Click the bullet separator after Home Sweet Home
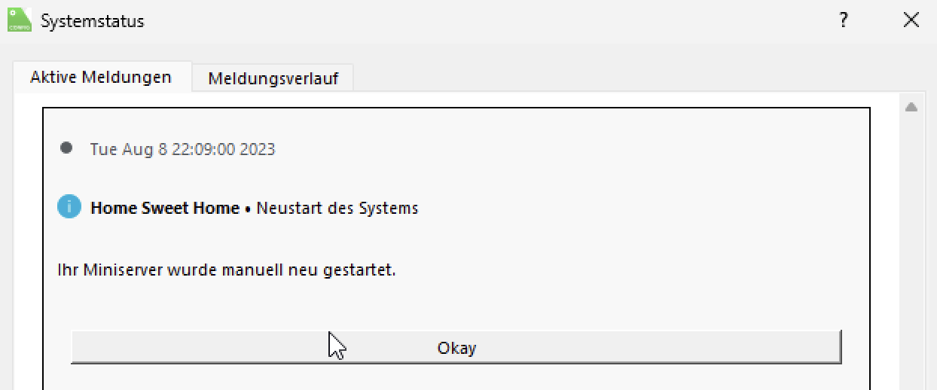Viewport: 937px width, 390px height. click(248, 208)
